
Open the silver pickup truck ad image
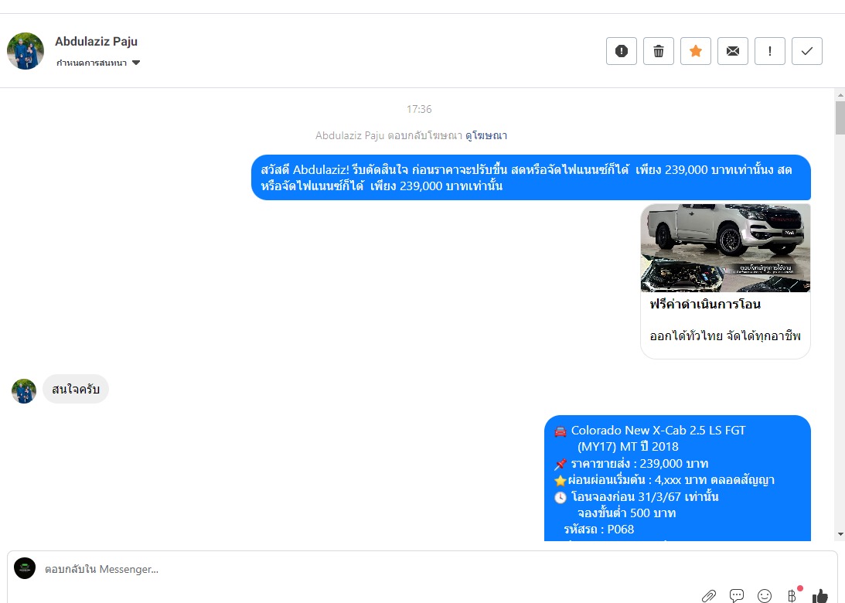click(x=725, y=248)
